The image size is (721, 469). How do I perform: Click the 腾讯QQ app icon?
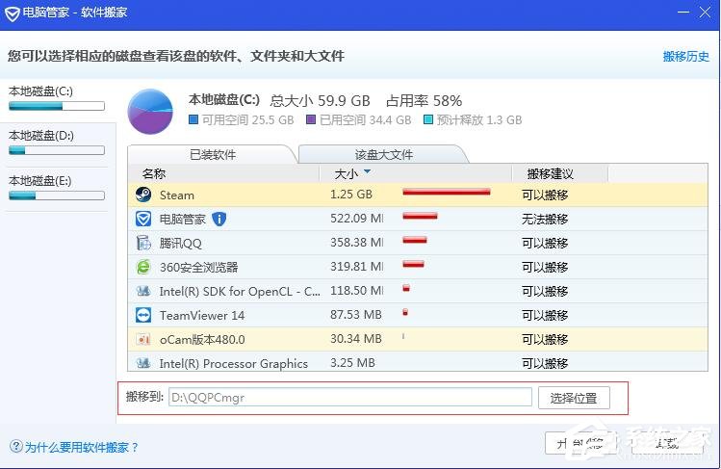[x=143, y=243]
